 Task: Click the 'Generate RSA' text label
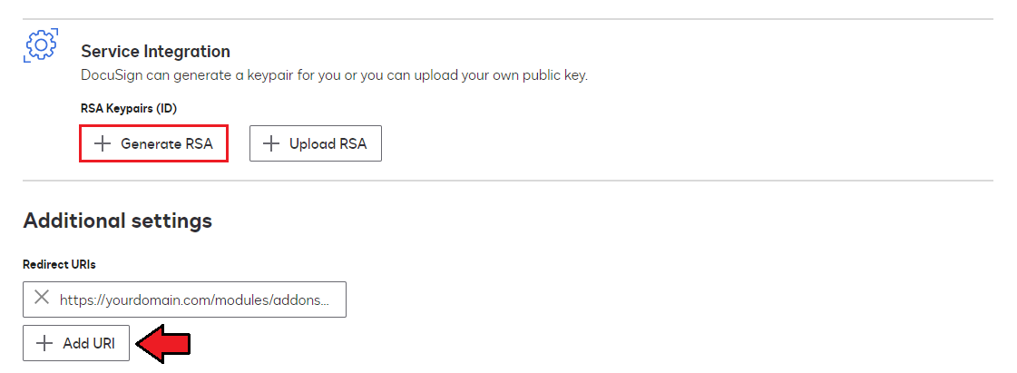167,144
